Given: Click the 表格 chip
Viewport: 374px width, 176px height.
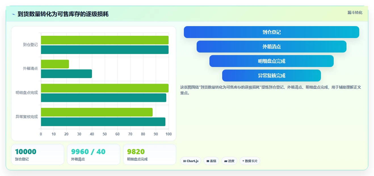Looking at the screenshot, I should 211,161.
